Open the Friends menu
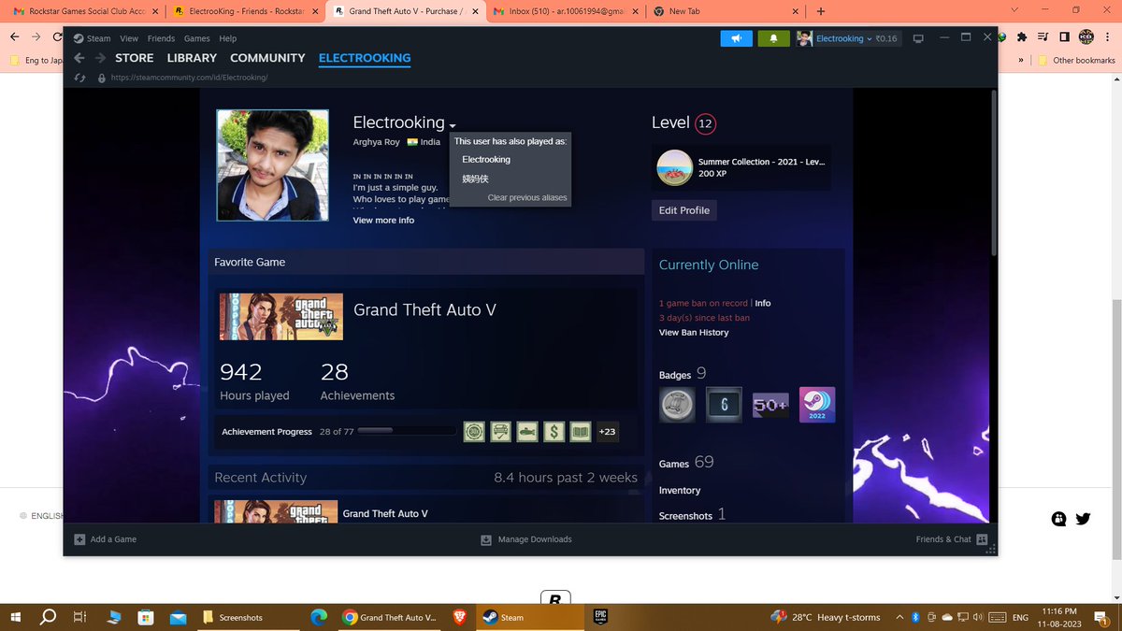Screen dimensions: 1122x631 [161, 38]
